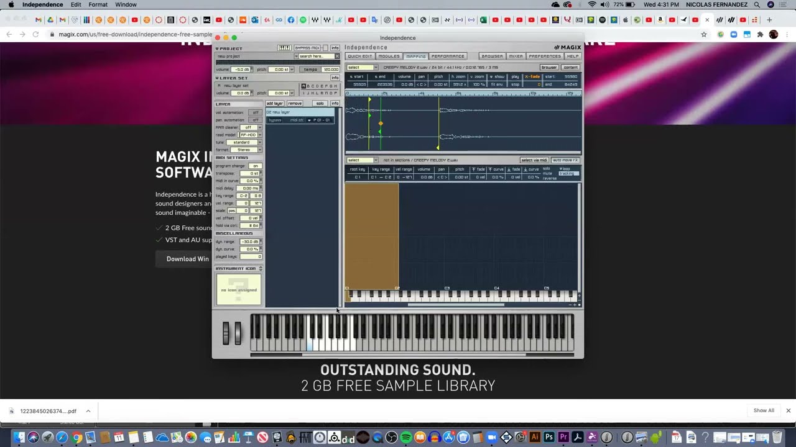Open Adobe Illustrator from the Dock

(x=534, y=437)
